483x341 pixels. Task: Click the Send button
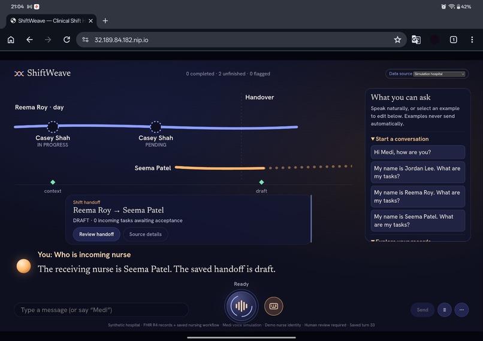point(422,310)
